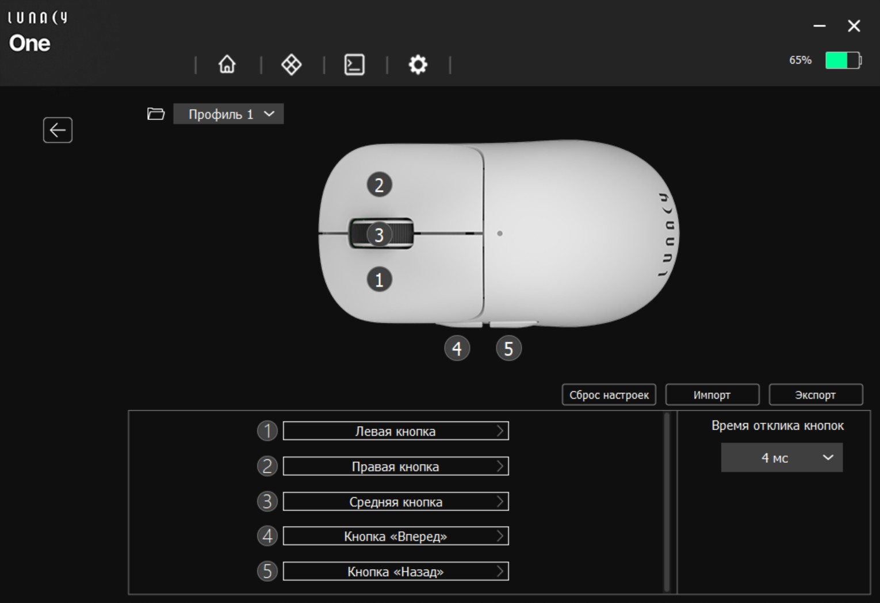Minimize the Lunacy One window
This screenshot has height=603, width=880.
pyautogui.click(x=820, y=26)
